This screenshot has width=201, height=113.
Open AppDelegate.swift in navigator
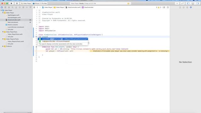[x=13, y=15]
